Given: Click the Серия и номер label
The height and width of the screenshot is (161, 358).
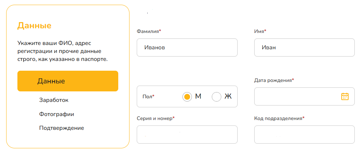Looking at the screenshot, I should (x=155, y=118).
